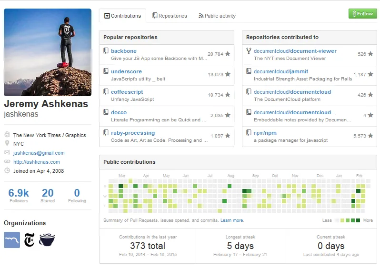
Task: Open the Contributions tab
Action: pos(123,16)
